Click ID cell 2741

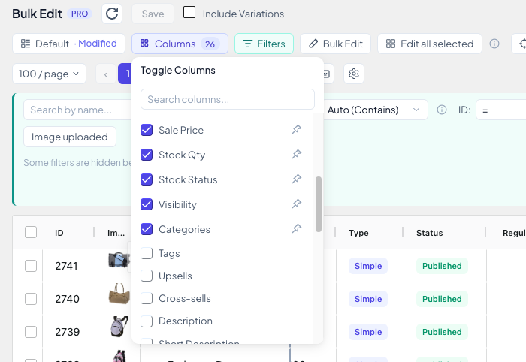coord(66,266)
